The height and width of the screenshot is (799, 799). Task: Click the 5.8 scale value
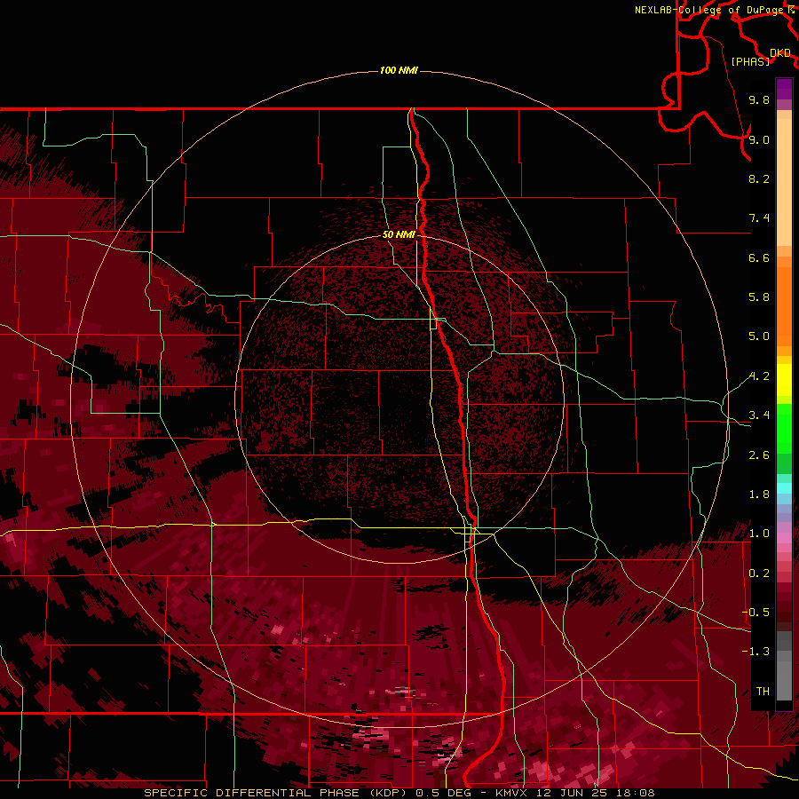click(x=759, y=297)
